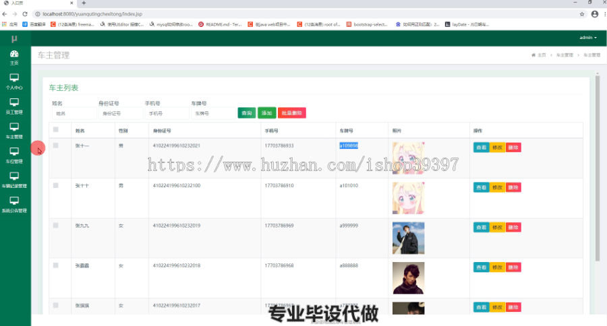Screen dimensions: 607x326
Task: Click the page vertical scrollbar
Action: [x=598, y=168]
